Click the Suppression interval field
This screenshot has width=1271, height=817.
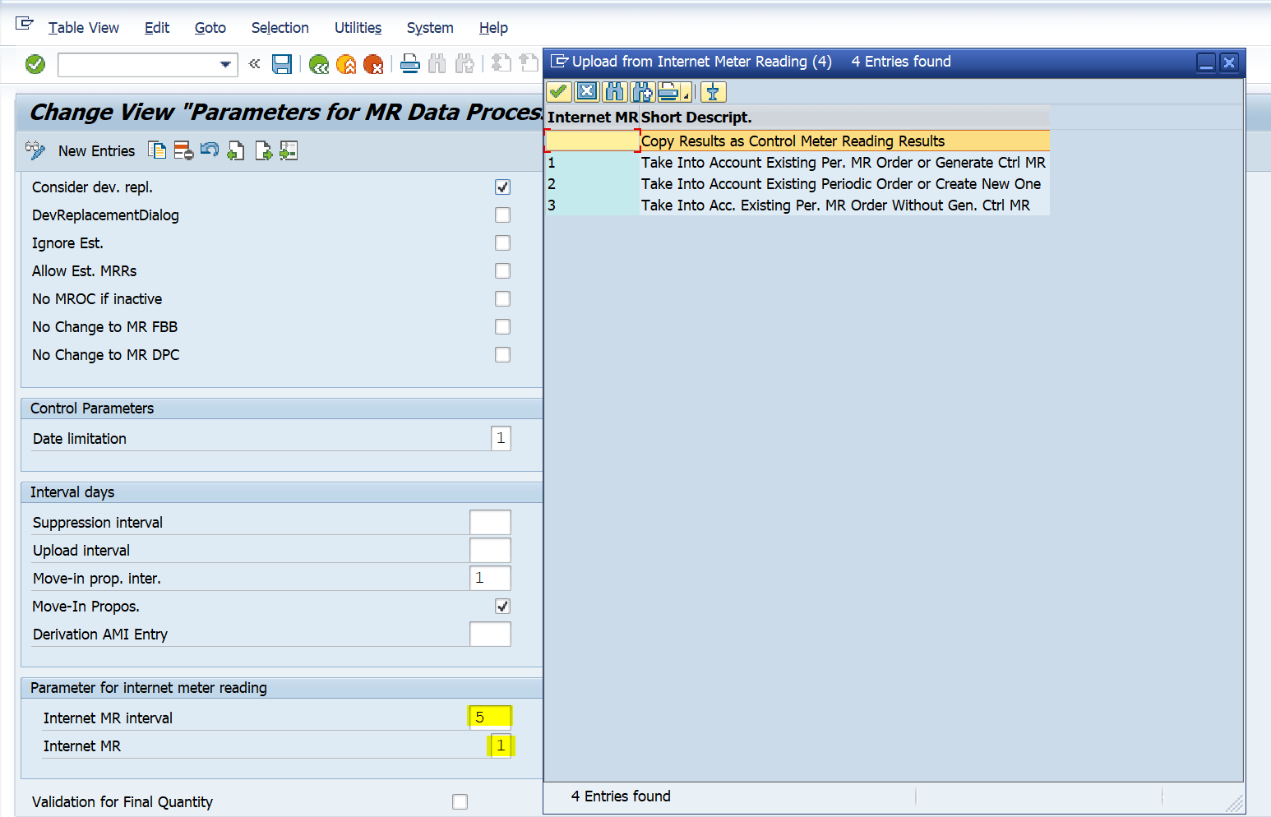(x=490, y=523)
